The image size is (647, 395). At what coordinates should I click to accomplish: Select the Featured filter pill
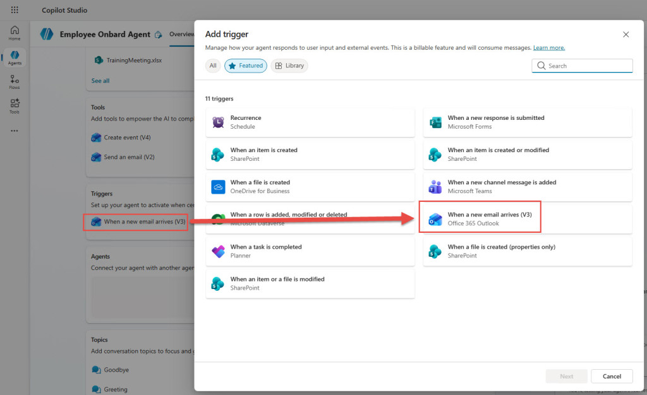(246, 66)
